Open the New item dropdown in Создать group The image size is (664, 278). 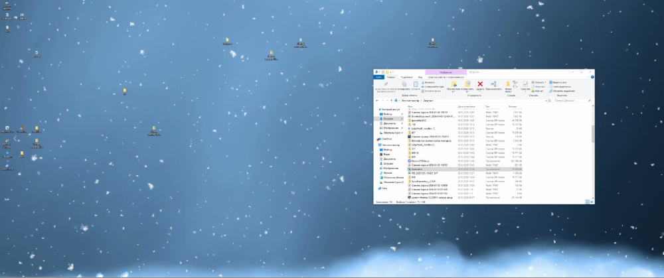pos(515,82)
